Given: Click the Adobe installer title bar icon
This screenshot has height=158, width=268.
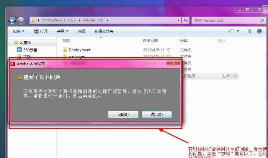Looking at the screenshot, I should (x=13, y=64).
